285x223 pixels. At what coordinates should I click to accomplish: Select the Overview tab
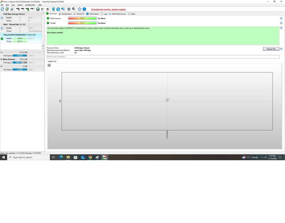coord(51,14)
